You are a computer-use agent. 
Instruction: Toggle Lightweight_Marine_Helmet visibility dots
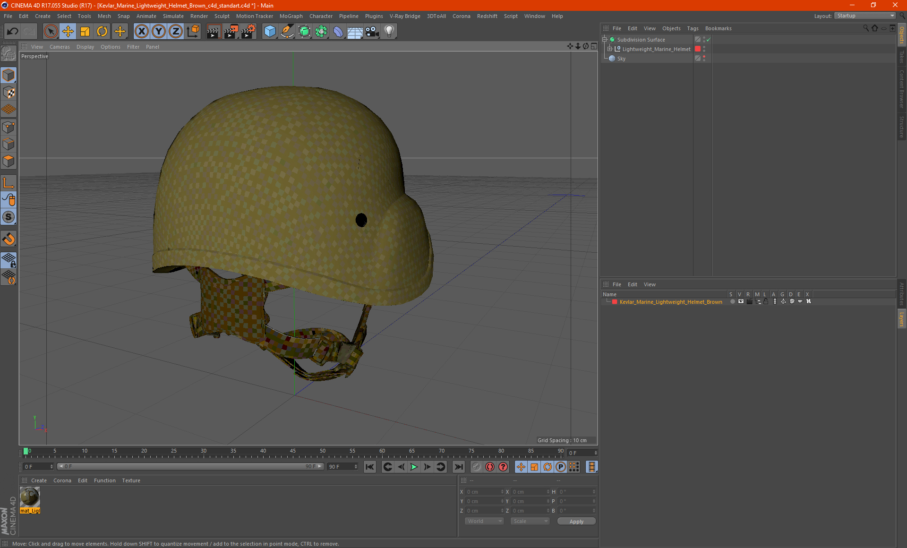(x=704, y=49)
